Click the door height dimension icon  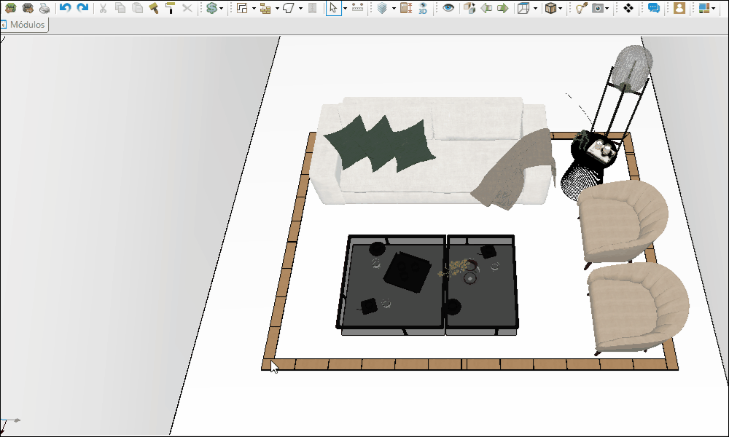(406, 8)
